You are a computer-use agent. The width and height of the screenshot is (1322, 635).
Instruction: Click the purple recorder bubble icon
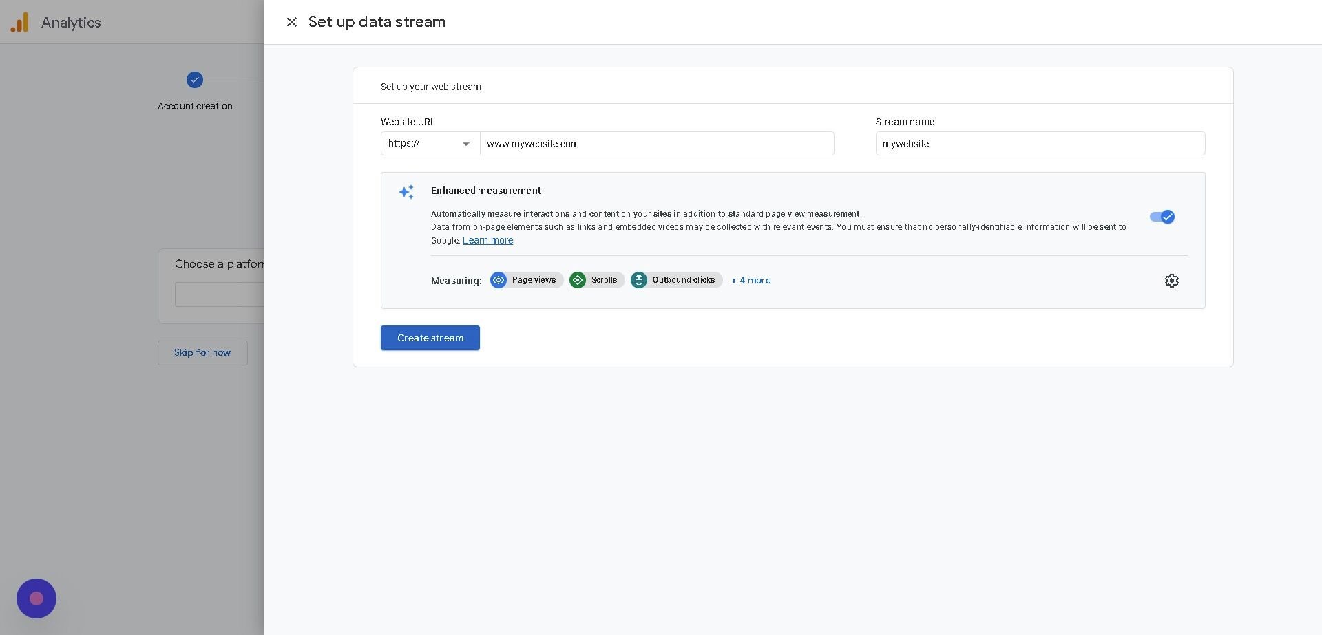click(36, 599)
